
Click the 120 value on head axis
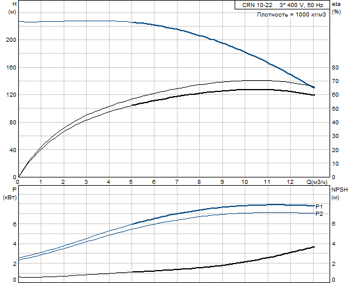pos(11,95)
